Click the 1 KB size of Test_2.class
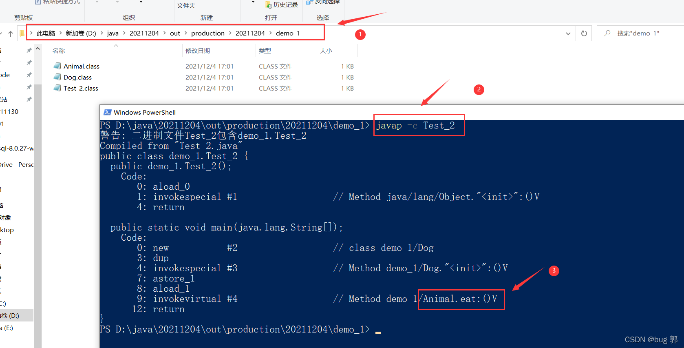The width and height of the screenshot is (684, 348). 347,88
